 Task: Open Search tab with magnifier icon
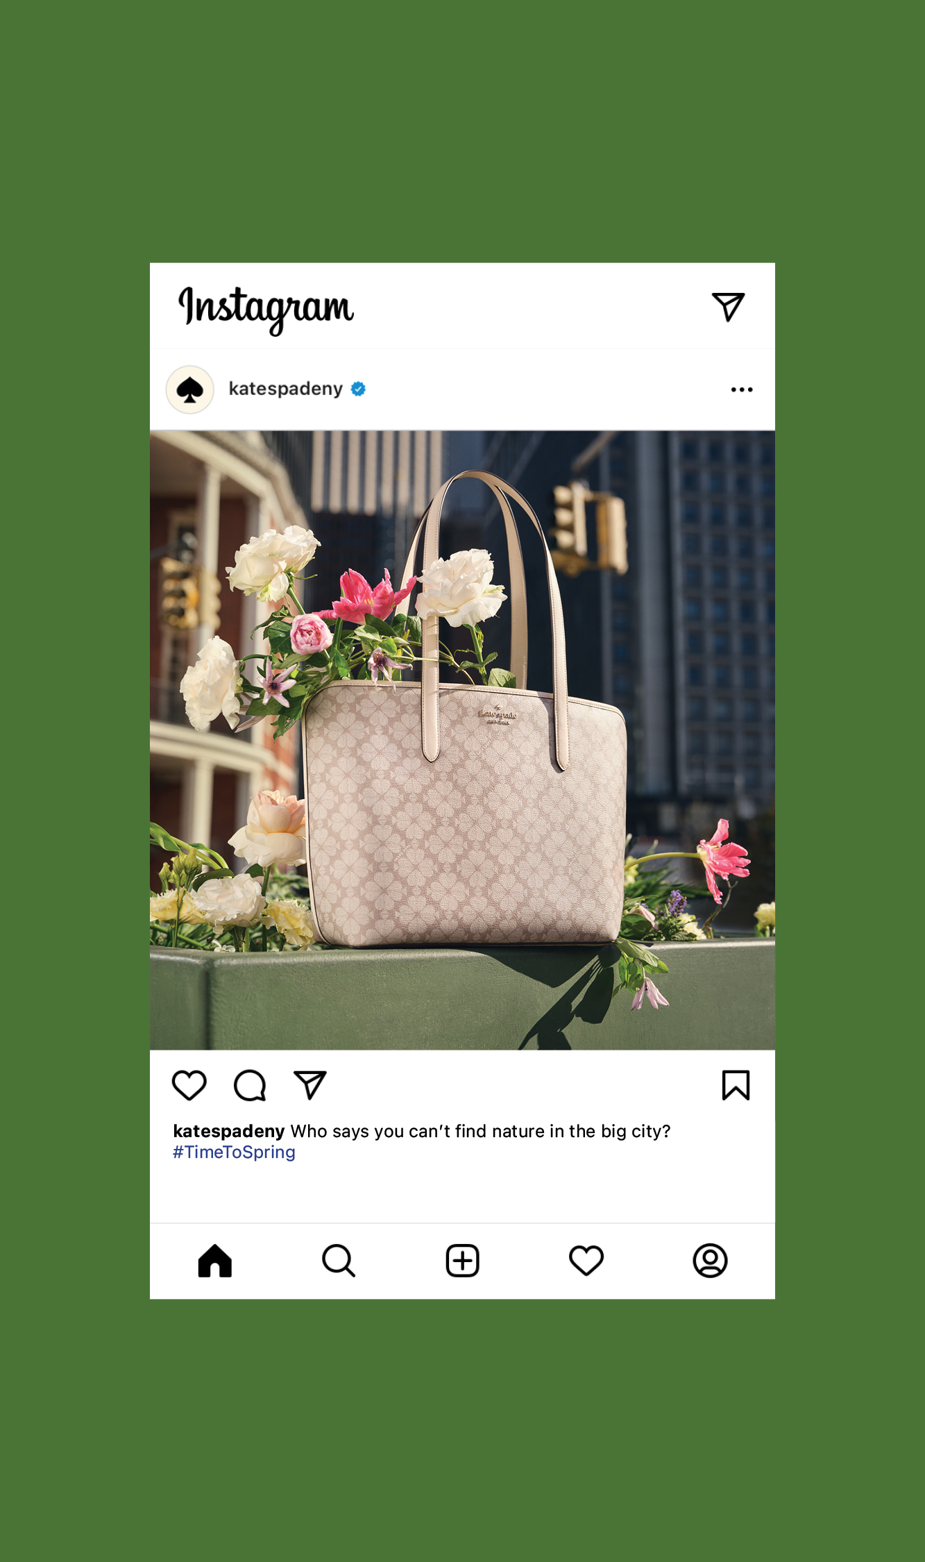pyautogui.click(x=339, y=1261)
